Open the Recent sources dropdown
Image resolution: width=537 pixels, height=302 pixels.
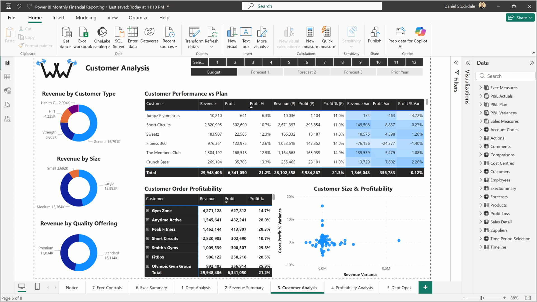(169, 37)
